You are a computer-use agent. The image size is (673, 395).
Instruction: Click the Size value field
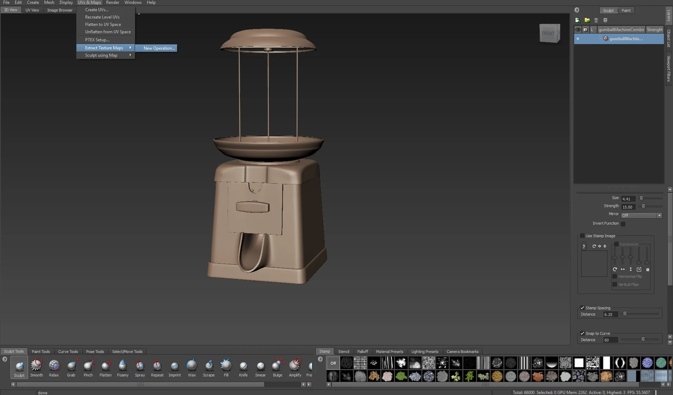tap(628, 199)
